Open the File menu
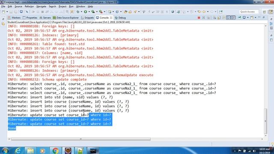 (3, 6)
